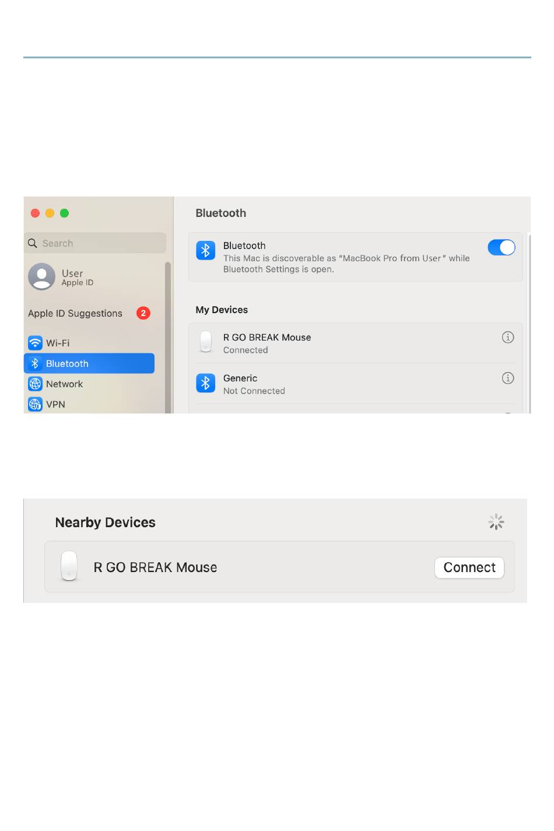The height and width of the screenshot is (831, 554).
Task: Click the search magnifier icon
Action: pyautogui.click(x=33, y=243)
